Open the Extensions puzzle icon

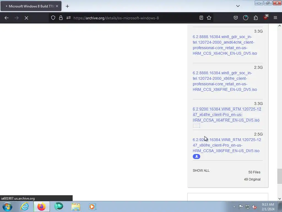click(256, 18)
